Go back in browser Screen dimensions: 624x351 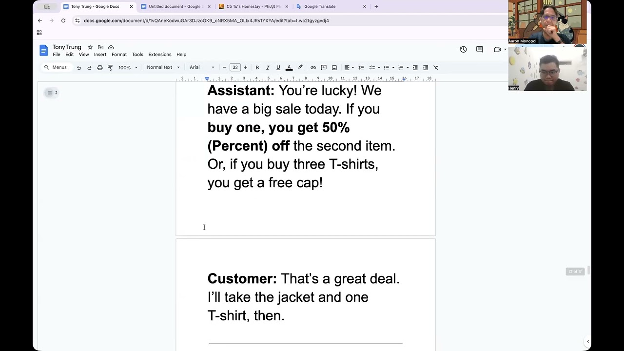coord(40,20)
